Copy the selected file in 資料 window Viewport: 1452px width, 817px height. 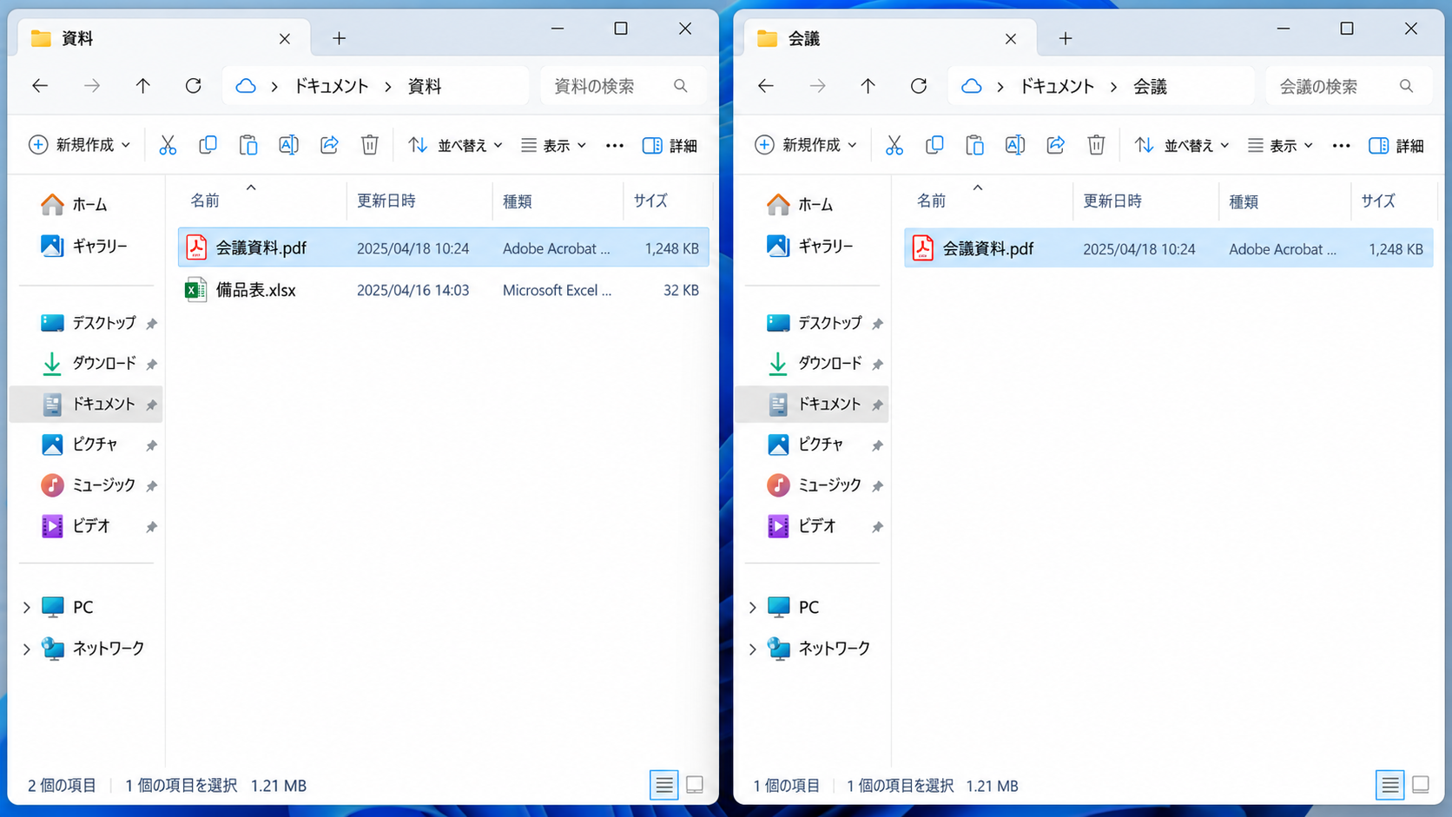[x=208, y=145]
